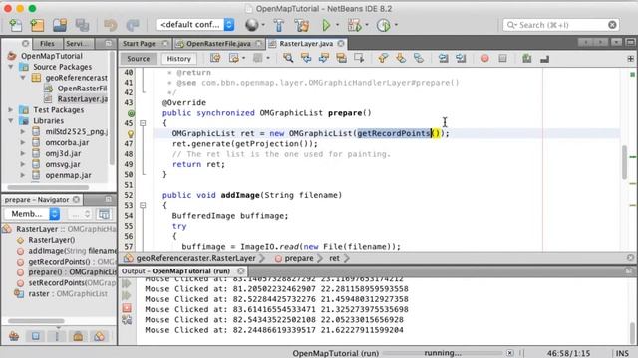Viewport: 638px width, 358px height.
Task: Click the lightbulb hint icon on line 46
Action: click(131, 133)
